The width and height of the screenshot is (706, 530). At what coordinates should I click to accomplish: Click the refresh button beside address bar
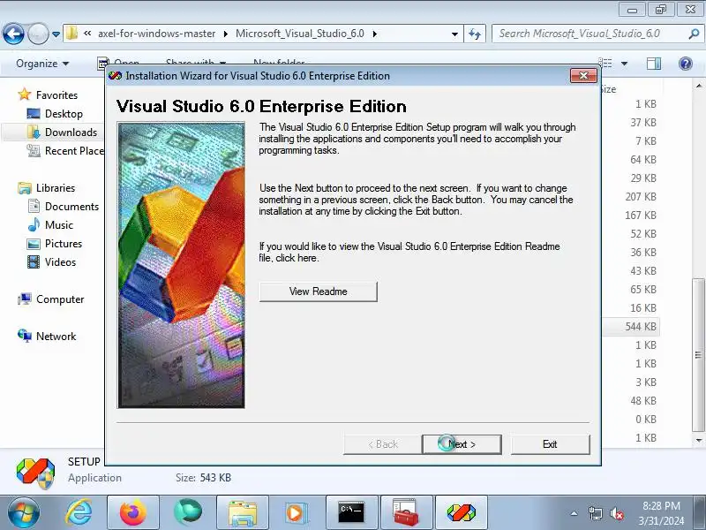pyautogui.click(x=475, y=34)
